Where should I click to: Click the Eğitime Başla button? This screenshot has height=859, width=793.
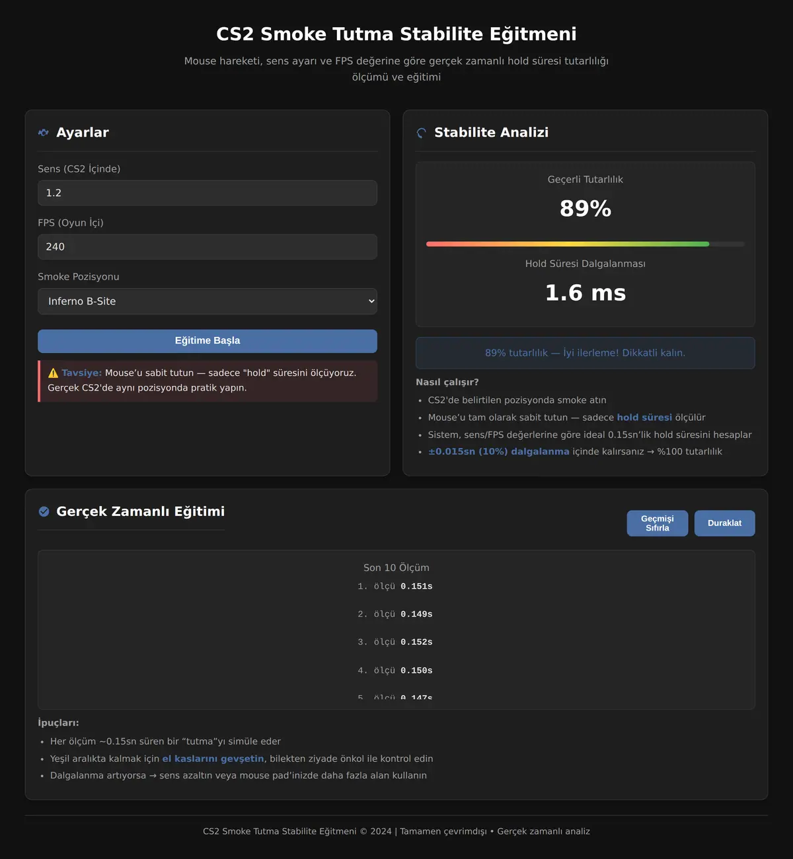tap(208, 341)
